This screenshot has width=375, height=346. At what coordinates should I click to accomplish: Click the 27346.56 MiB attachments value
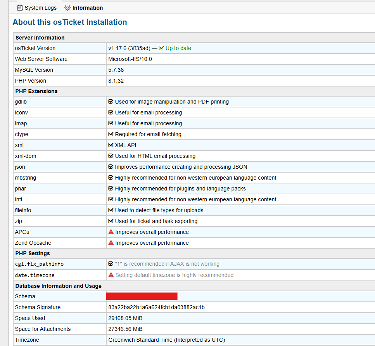point(125,329)
